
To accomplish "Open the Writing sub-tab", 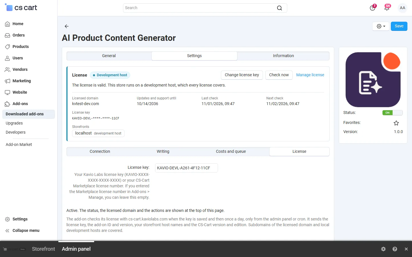I will pos(163,152).
